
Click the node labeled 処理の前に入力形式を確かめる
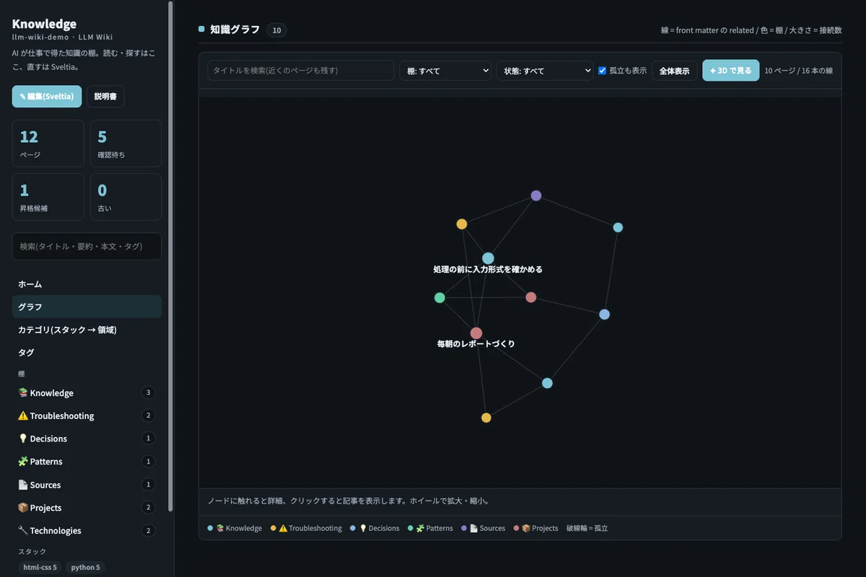tap(488, 258)
